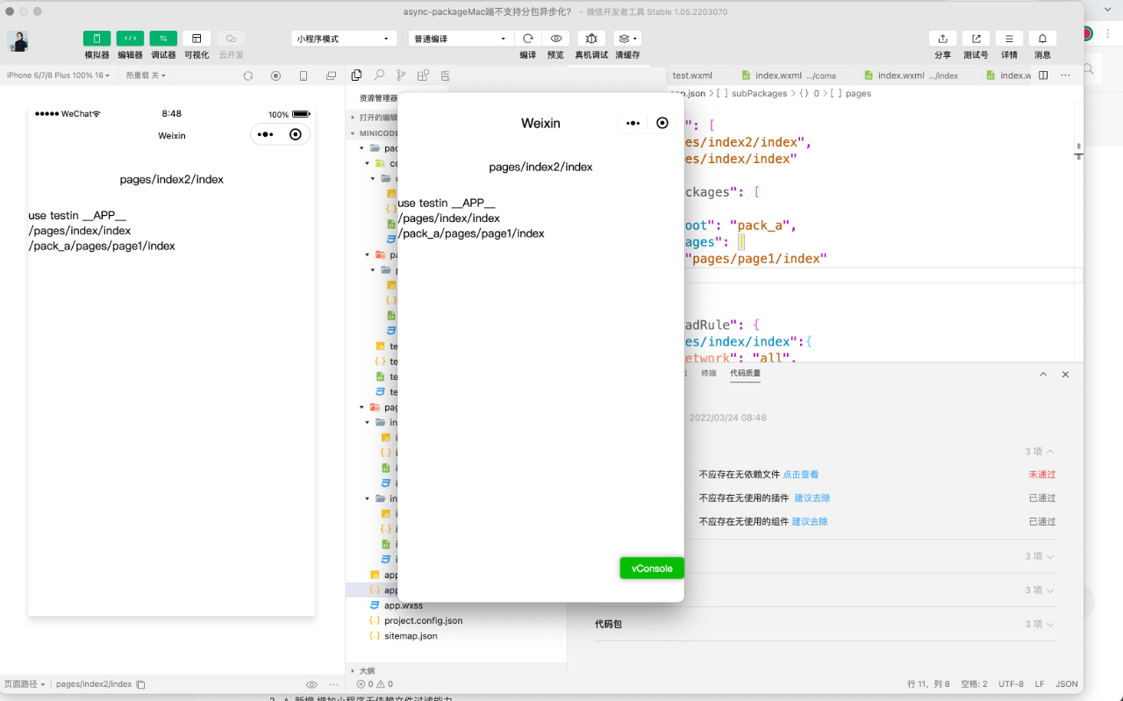Open the 云开发 cloud development icon
This screenshot has height=701, width=1123.
[231, 39]
